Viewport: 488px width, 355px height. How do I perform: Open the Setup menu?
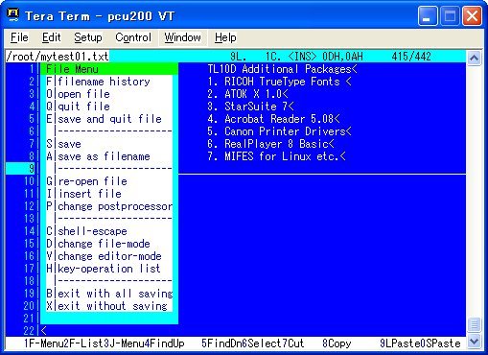[x=88, y=37]
